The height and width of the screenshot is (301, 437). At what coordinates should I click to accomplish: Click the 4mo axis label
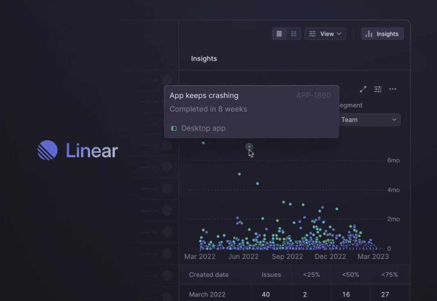393,190
